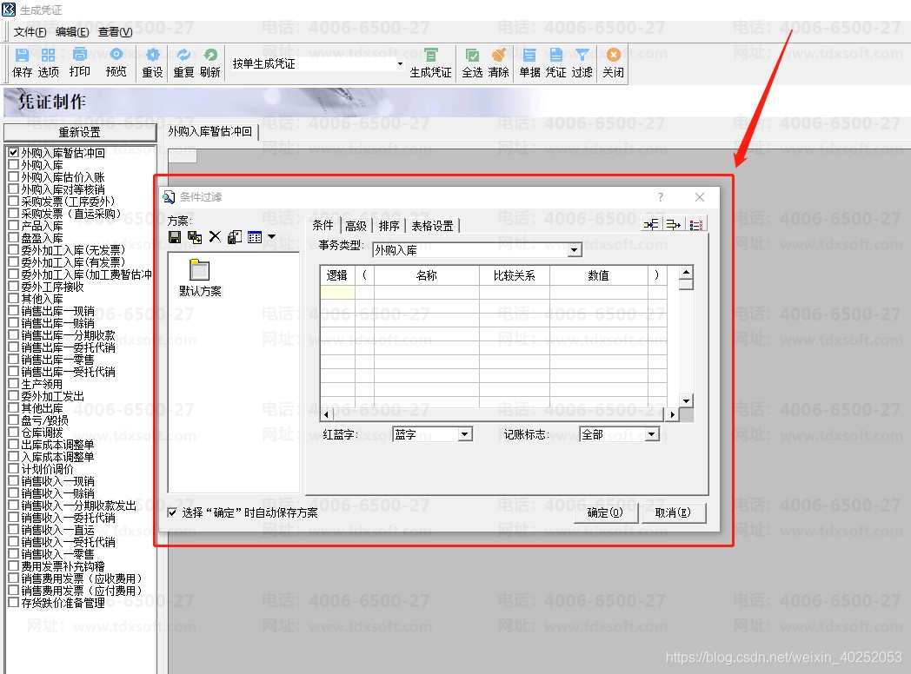Click the condition grid scroll up arrow
The width and height of the screenshot is (911, 674).
[x=686, y=272]
